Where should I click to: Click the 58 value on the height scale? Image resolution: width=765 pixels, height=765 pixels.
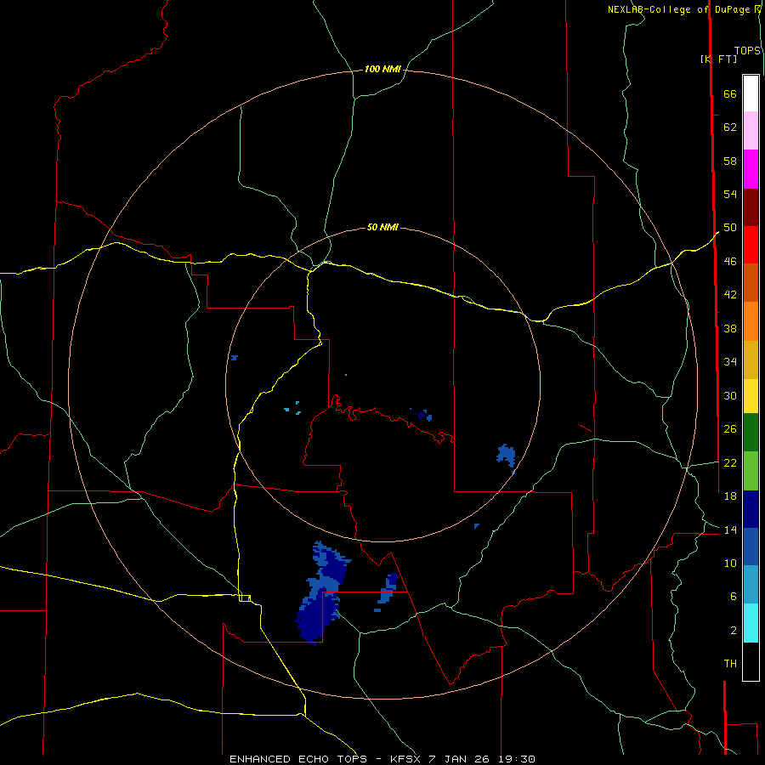click(x=730, y=161)
